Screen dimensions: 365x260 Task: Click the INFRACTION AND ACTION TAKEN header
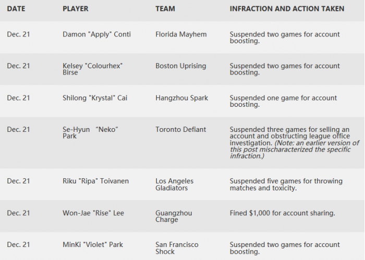[x=287, y=9]
